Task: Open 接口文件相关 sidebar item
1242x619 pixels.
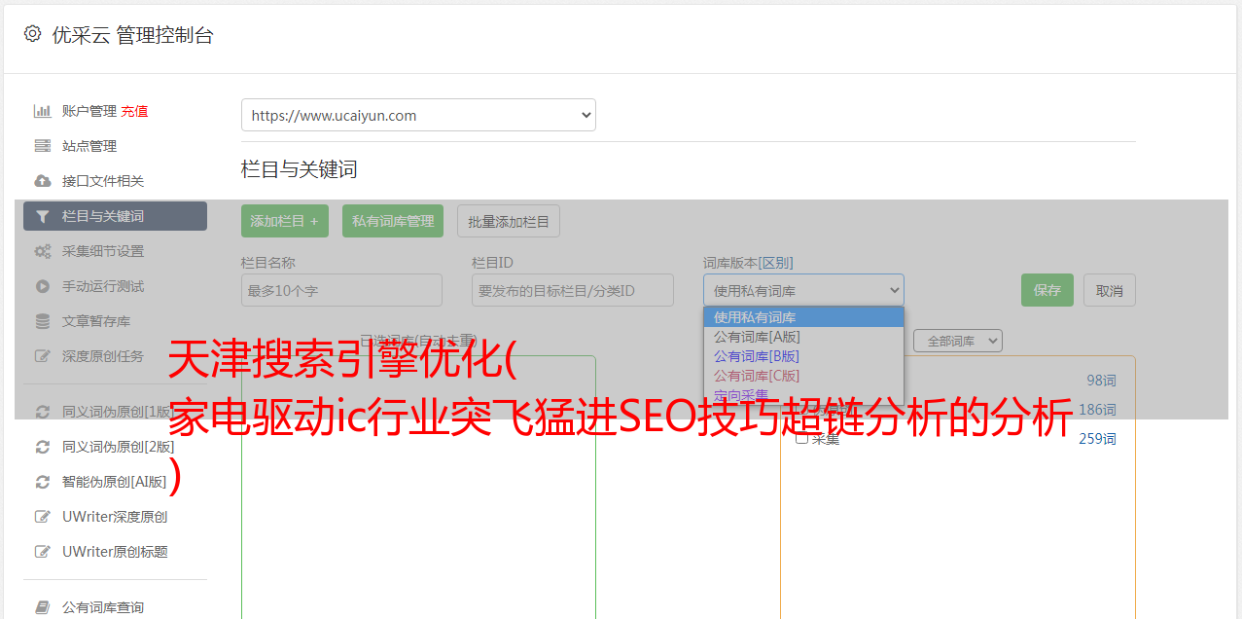Action: coord(103,181)
